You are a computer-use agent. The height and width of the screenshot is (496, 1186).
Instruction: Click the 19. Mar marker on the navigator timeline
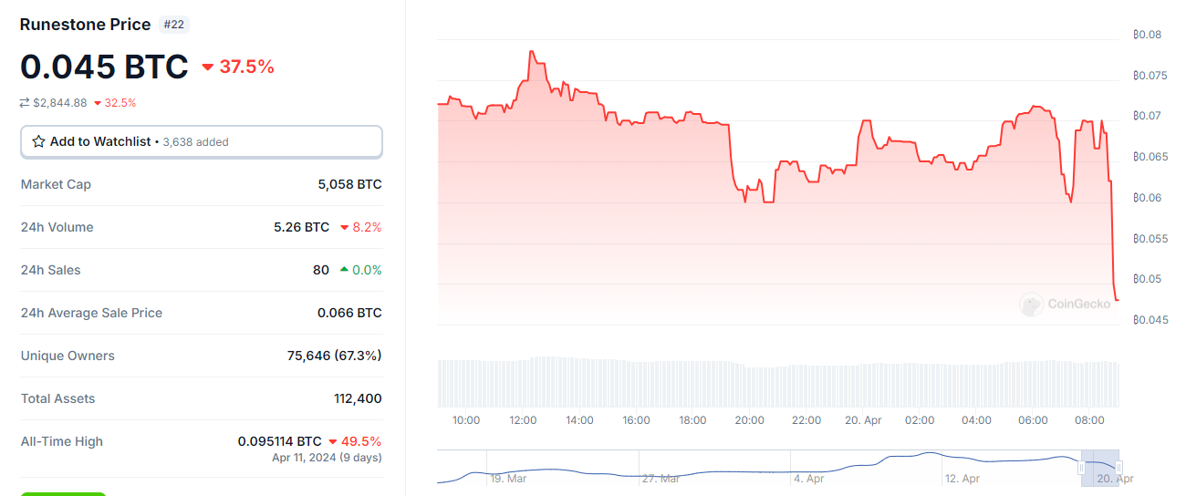(508, 478)
